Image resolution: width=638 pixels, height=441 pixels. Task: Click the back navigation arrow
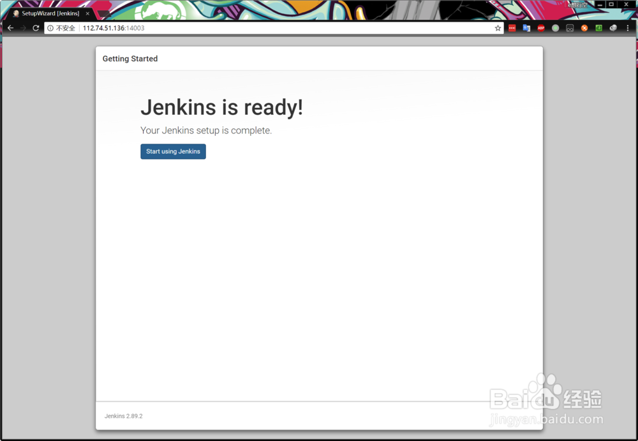10,28
